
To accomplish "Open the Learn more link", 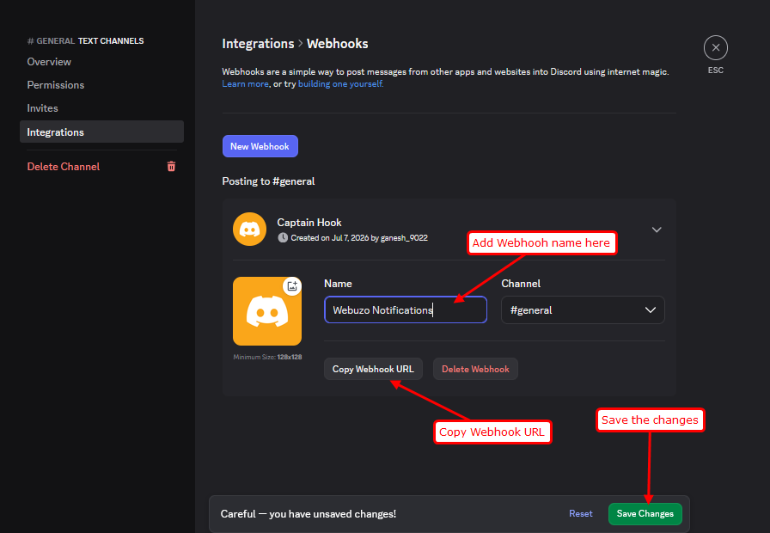I will click(245, 84).
